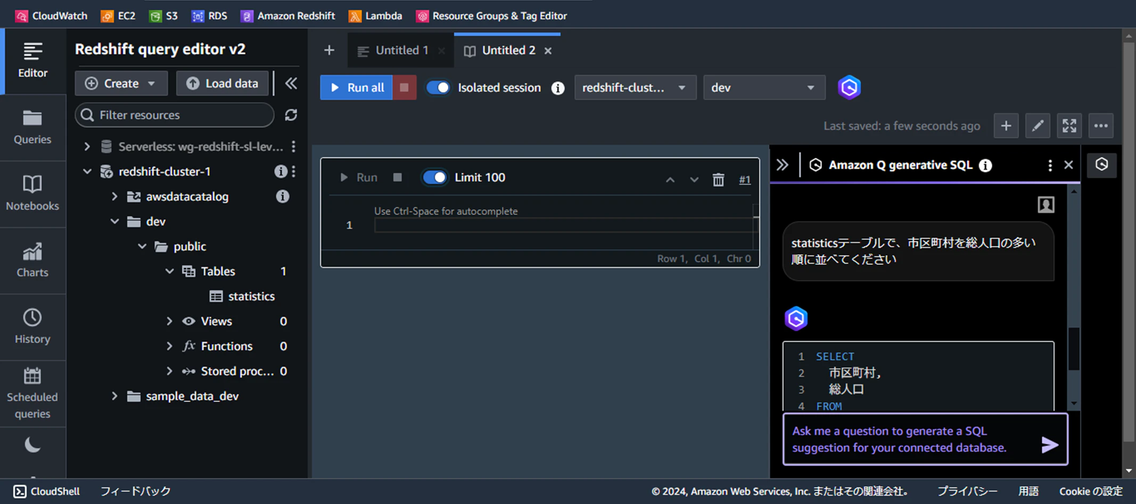Expand the awsdatacatalog node
This screenshot has height=504, width=1136.
point(114,196)
